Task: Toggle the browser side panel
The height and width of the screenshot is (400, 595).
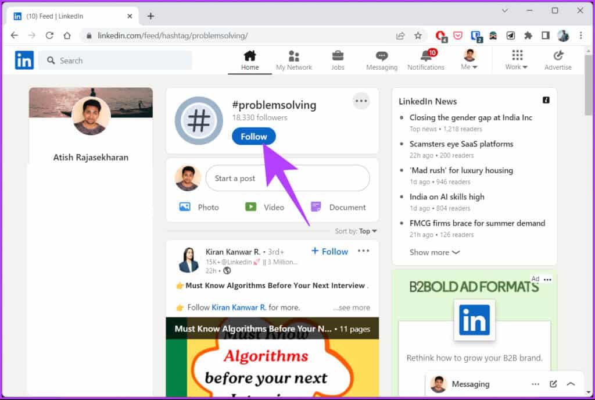Action: pyautogui.click(x=545, y=35)
